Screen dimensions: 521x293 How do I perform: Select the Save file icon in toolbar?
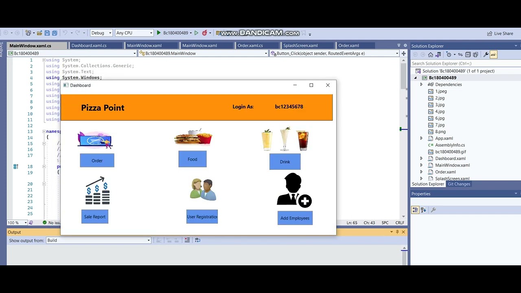[x=47, y=33]
